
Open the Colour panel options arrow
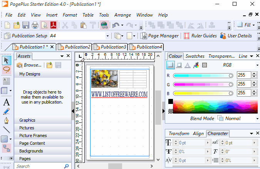pyautogui.click(x=252, y=56)
